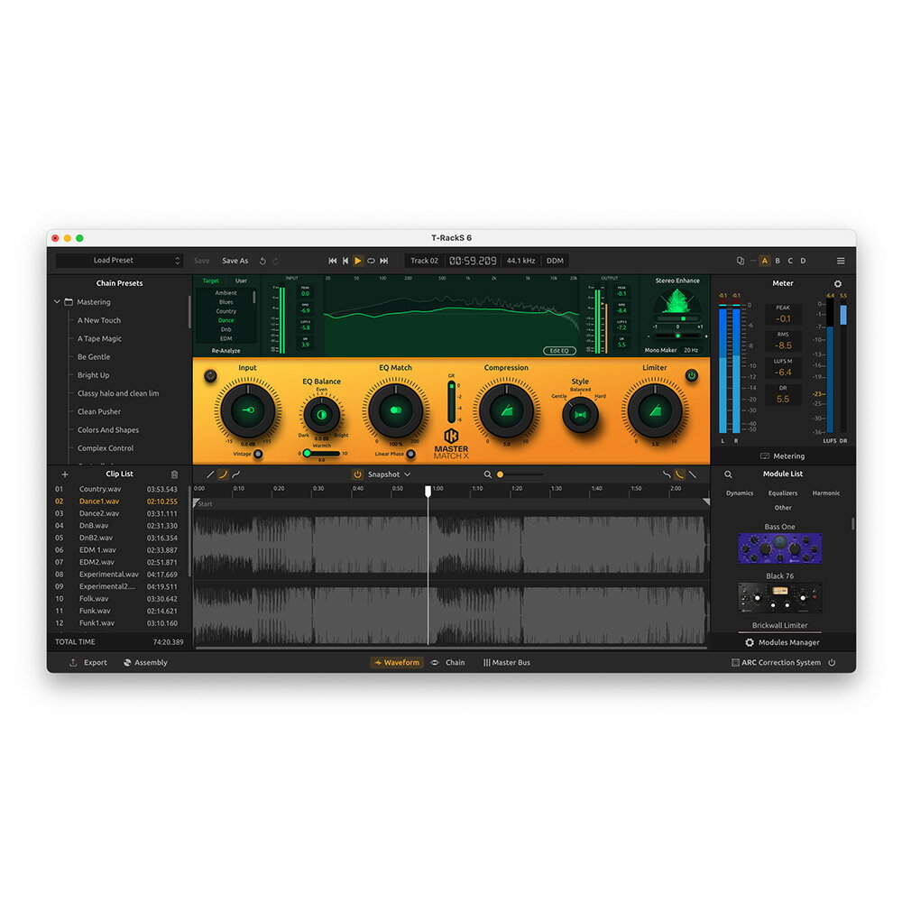
Task: Click the undo arrow beside Save As
Action: 262,261
